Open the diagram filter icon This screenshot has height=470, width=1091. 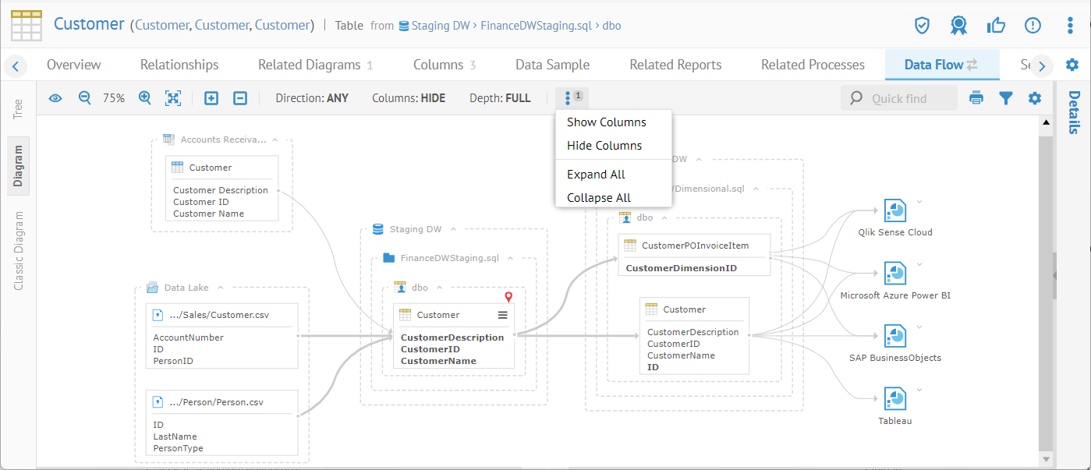tap(1006, 98)
